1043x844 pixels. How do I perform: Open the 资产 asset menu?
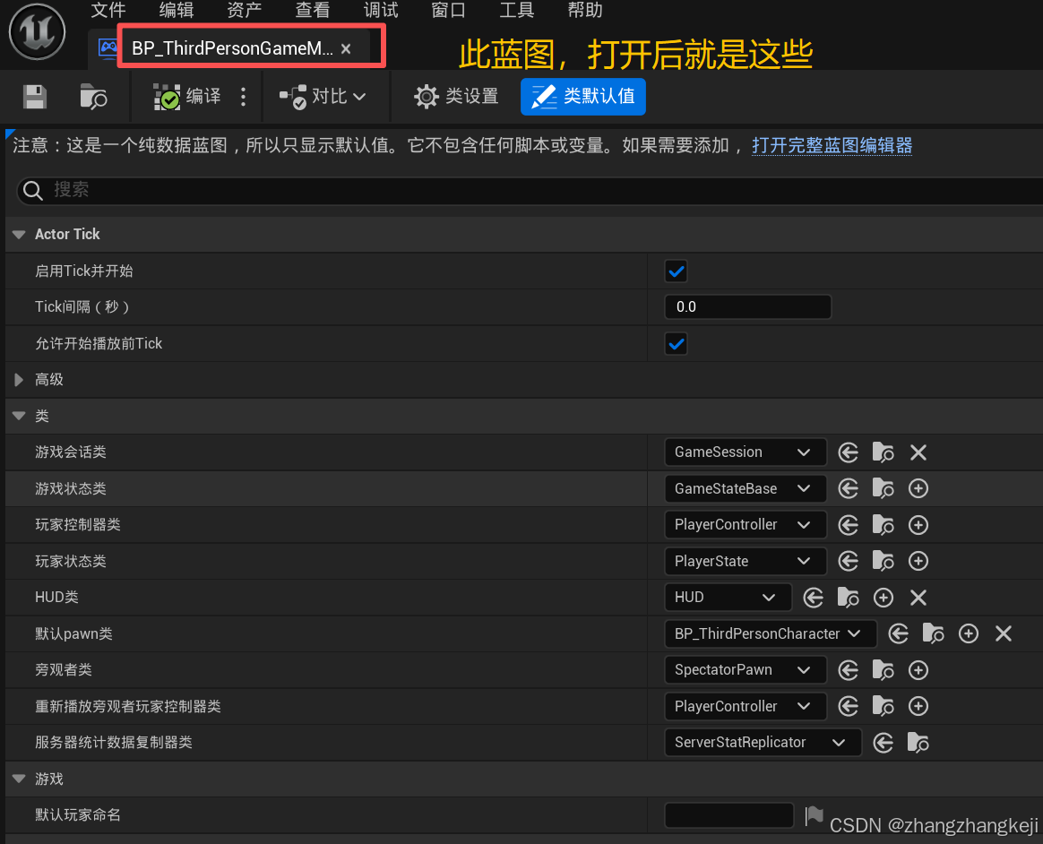(x=244, y=10)
